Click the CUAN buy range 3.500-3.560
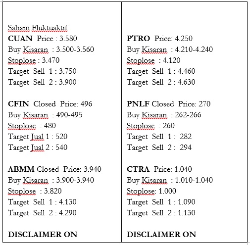Viewport: 250px width, 245px height. coord(75,49)
